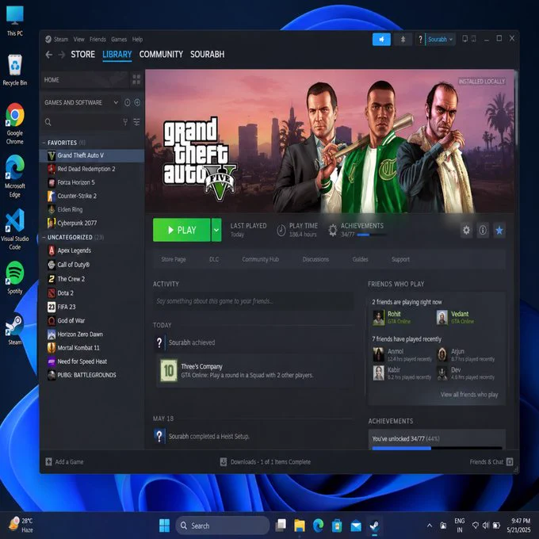Open the Guides link
The width and height of the screenshot is (539, 539).
360,259
